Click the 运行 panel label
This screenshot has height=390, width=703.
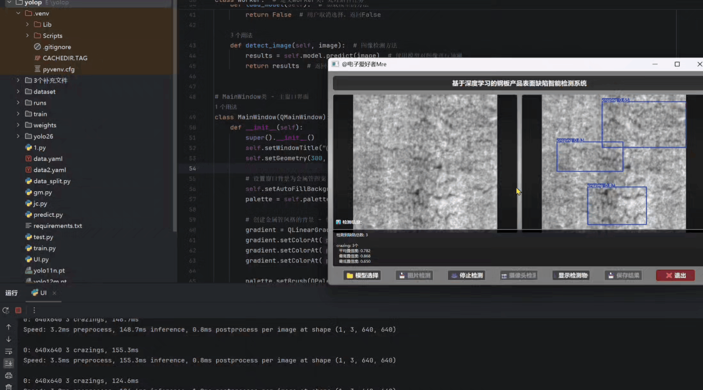(x=11, y=293)
